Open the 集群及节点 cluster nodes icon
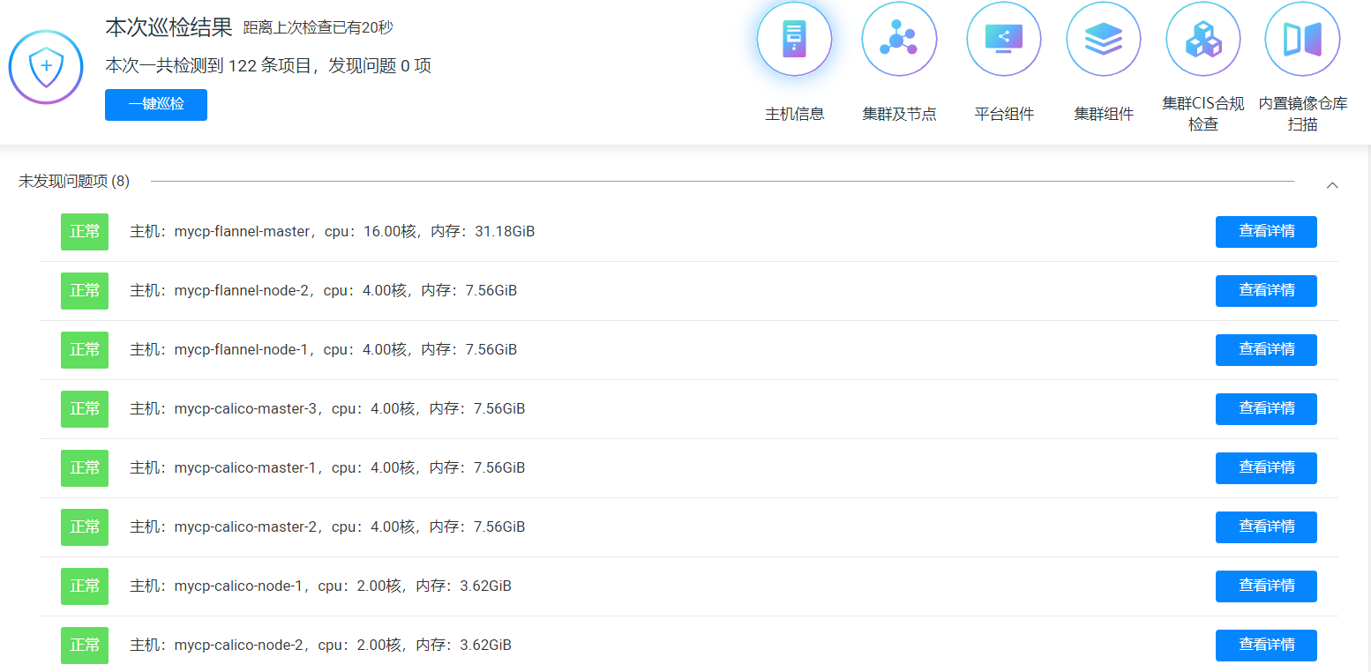1371x672 pixels. pyautogui.click(x=899, y=40)
